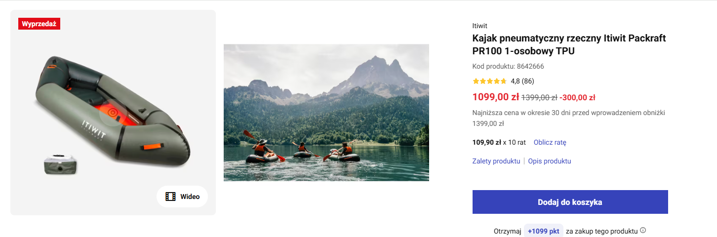717x237 pixels.
Task: Click the red -300,00 zł discount label
Action: click(x=577, y=97)
